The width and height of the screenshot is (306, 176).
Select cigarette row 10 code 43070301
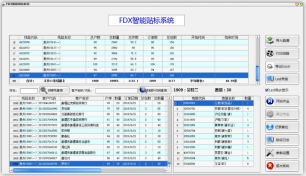pos(214,153)
